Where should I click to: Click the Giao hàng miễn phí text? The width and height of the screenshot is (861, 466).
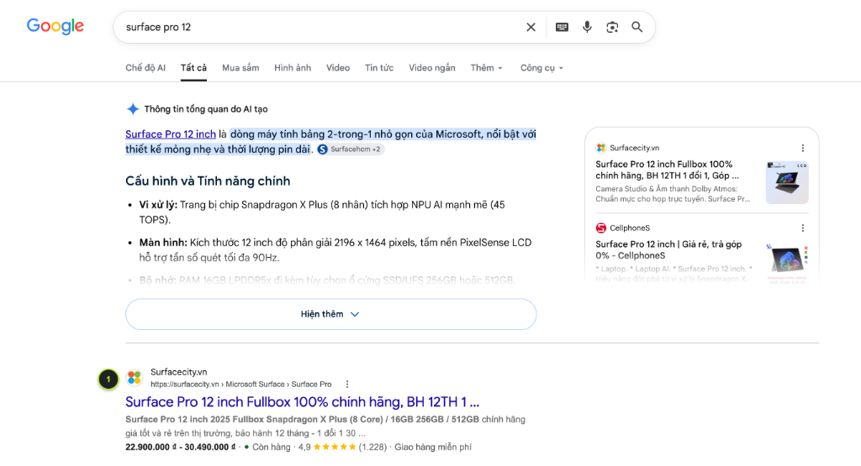coord(433,447)
